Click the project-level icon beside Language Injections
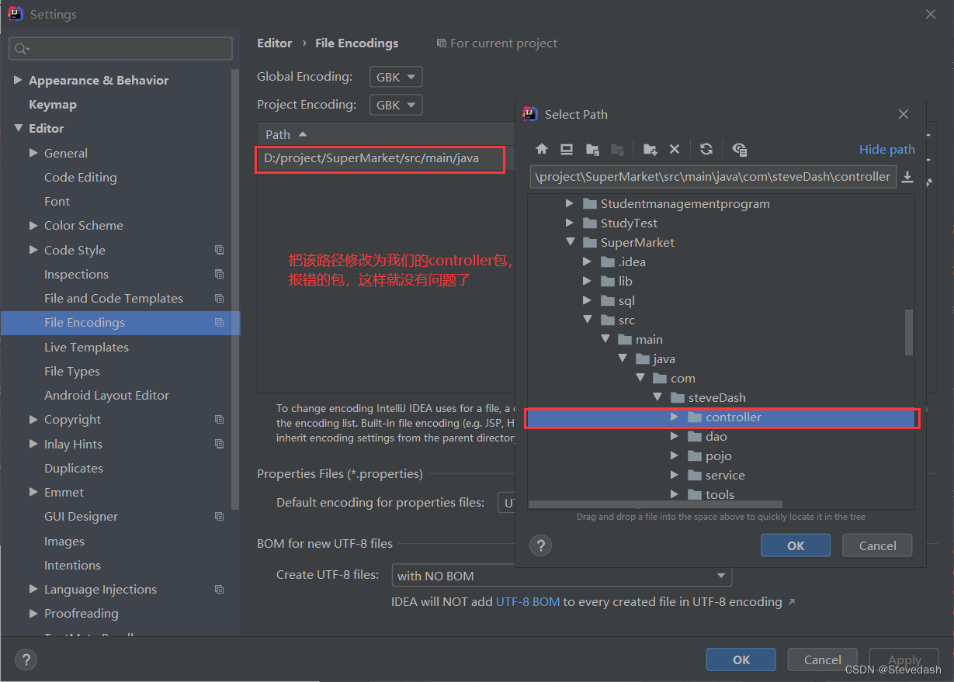 click(x=220, y=589)
